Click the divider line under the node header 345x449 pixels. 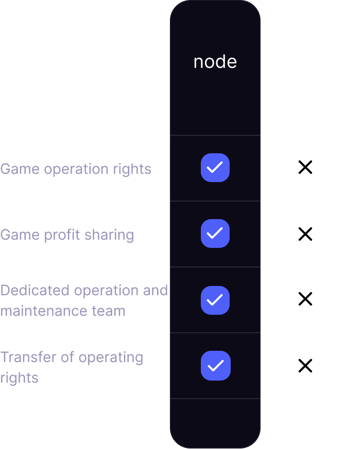pos(215,135)
